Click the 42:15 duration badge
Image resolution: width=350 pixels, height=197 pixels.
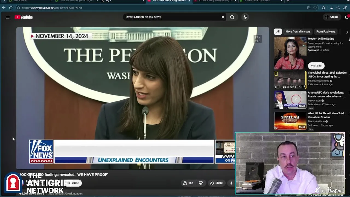302,86
